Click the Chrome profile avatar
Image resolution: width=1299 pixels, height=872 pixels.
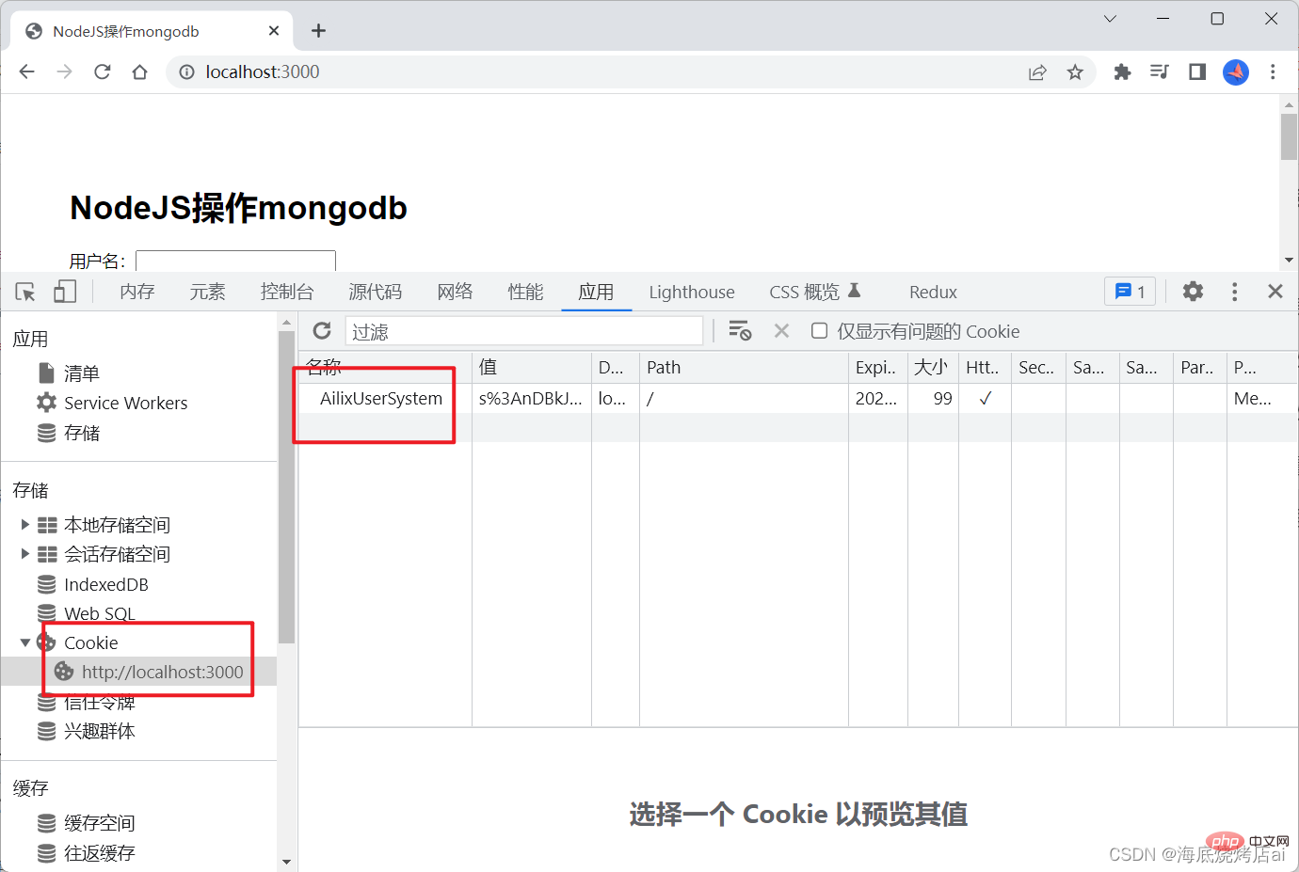tap(1236, 71)
